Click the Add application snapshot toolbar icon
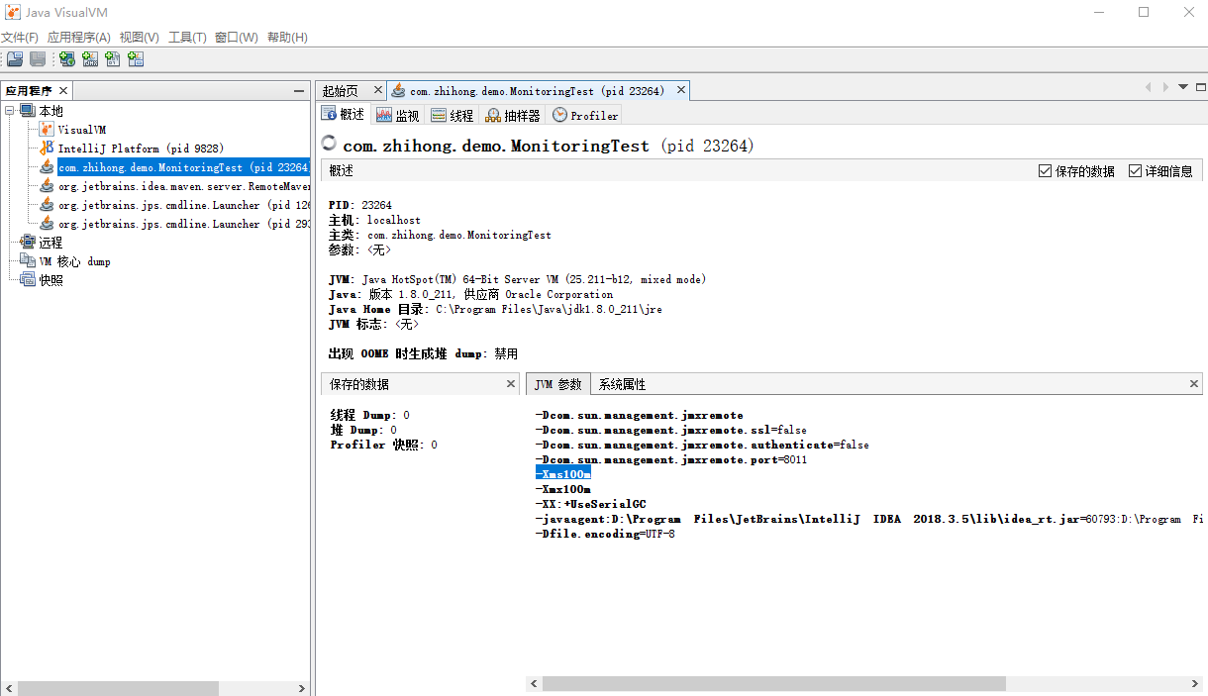This screenshot has width=1208, height=696. click(136, 59)
